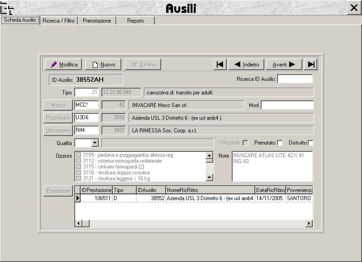Click the Proprietario ID field 3916
Image resolution: width=362 pixels, height=262 pixels.
click(114, 117)
